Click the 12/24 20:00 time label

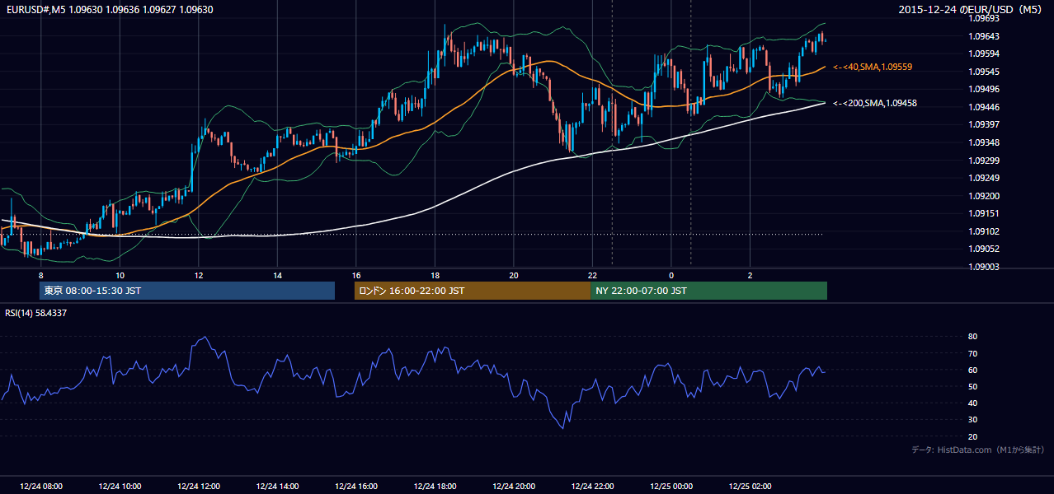(x=514, y=487)
